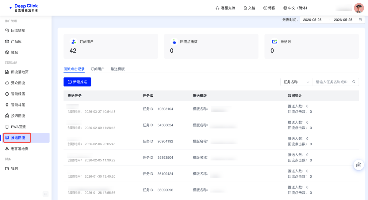This screenshot has height=200, width=368.
Task: Click the DeepClick logo
Action: point(24,8)
